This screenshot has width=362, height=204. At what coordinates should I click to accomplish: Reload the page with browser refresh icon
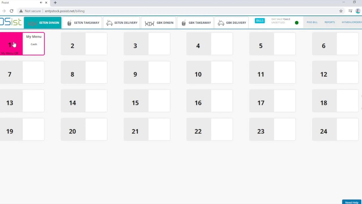(11, 11)
